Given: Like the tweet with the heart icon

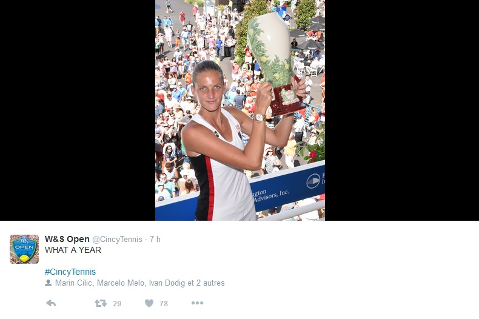Looking at the screenshot, I should (x=149, y=303).
